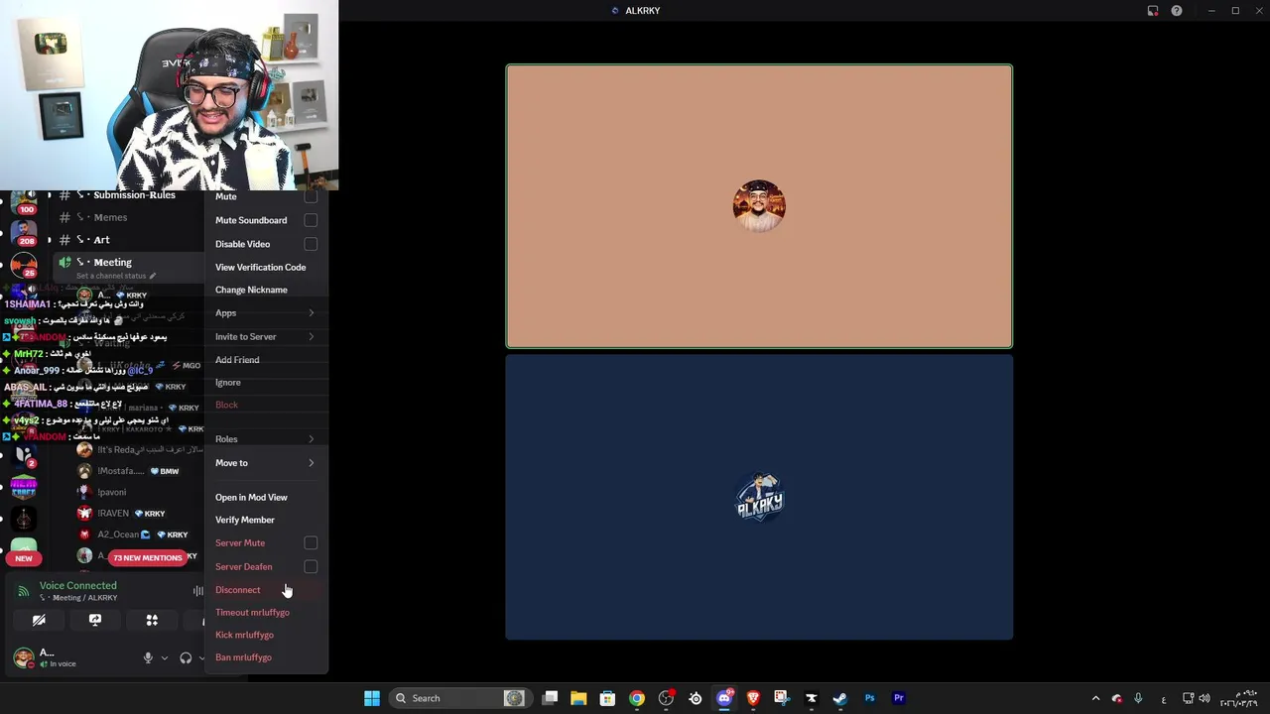Open Brave browser from the taskbar
This screenshot has width=1270, height=714.
point(753,698)
